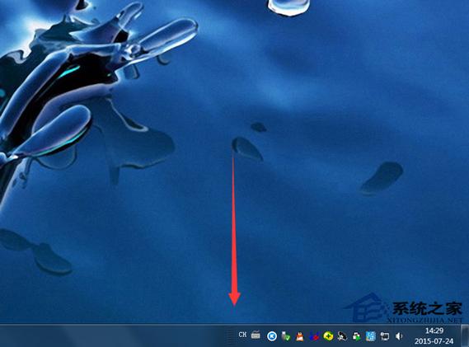The height and width of the screenshot is (347, 469).
Task: Click the XITONGZHIJIA.NET watermark URL
Action: pos(424,321)
